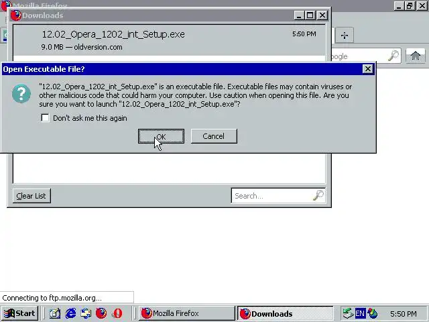Select the 12.02_Opera_1202_int_Setup.exe download entry
Screen dimensions: 429x322
[169, 40]
